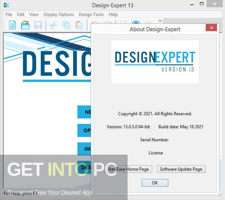Open the Display Options menu

pyautogui.click(x=59, y=14)
